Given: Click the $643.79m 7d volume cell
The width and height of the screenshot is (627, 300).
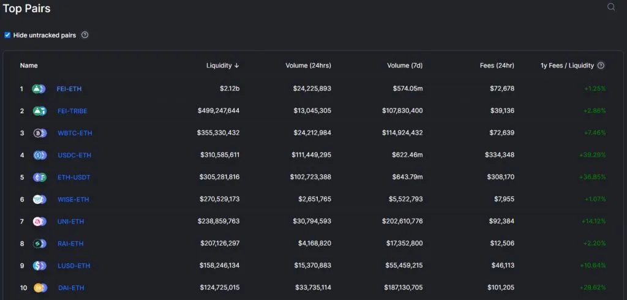Looking at the screenshot, I should point(407,177).
